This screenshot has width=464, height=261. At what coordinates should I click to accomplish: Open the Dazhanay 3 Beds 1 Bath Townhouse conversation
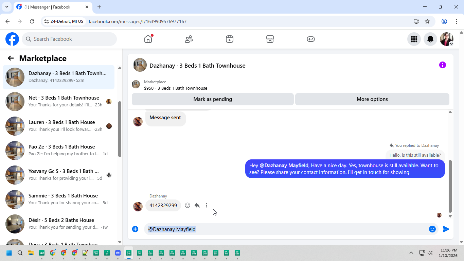pos(58,77)
